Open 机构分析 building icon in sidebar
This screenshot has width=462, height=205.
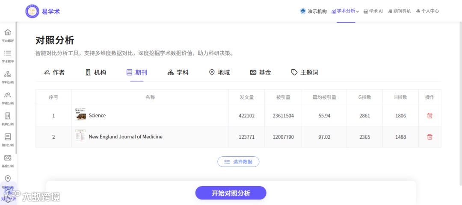(8, 116)
